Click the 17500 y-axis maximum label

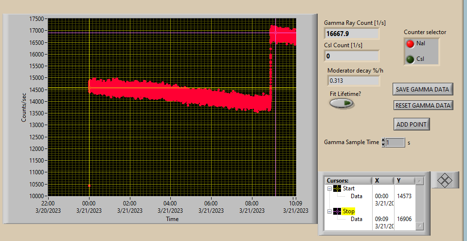tap(36, 19)
